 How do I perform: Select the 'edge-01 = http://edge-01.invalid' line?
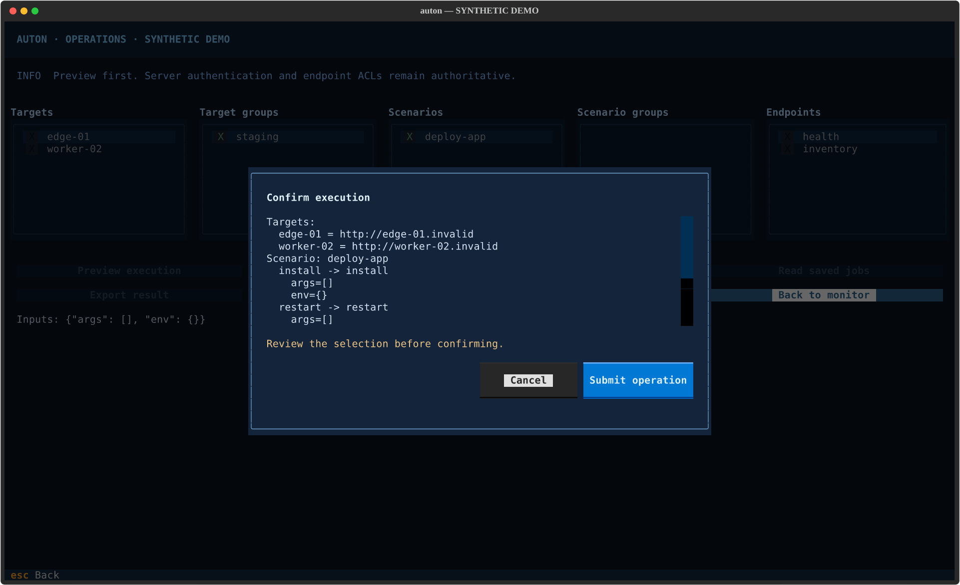(x=376, y=234)
